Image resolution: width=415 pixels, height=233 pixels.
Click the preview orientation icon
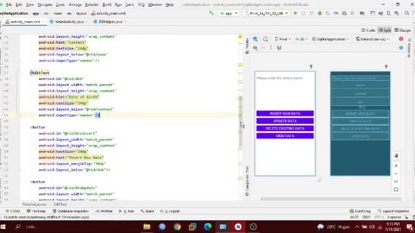pyautogui.click(x=265, y=39)
